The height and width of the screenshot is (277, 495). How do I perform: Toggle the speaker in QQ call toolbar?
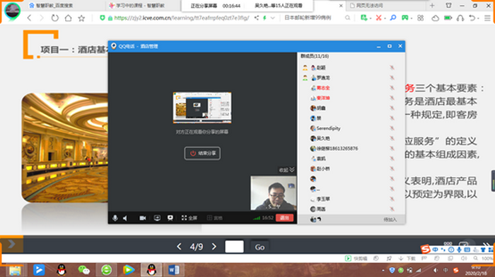tap(125, 218)
